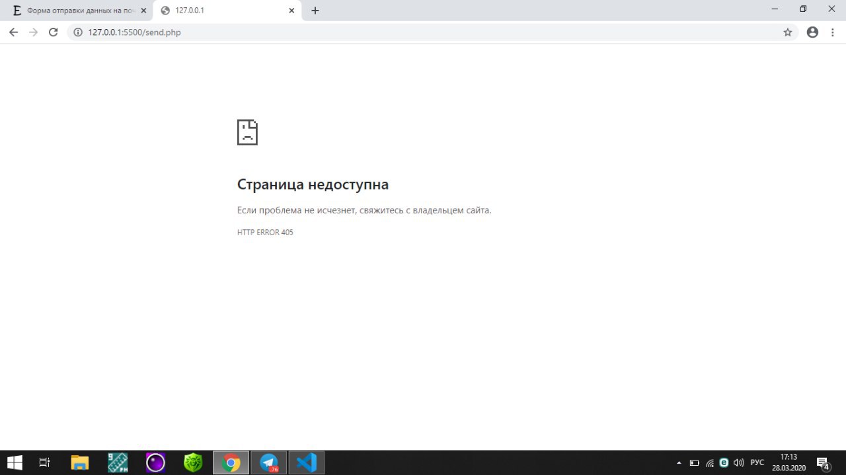Click the address bar URL 127.0.0.1:5500/send.php
Image resolution: width=846 pixels, height=475 pixels.
click(134, 32)
